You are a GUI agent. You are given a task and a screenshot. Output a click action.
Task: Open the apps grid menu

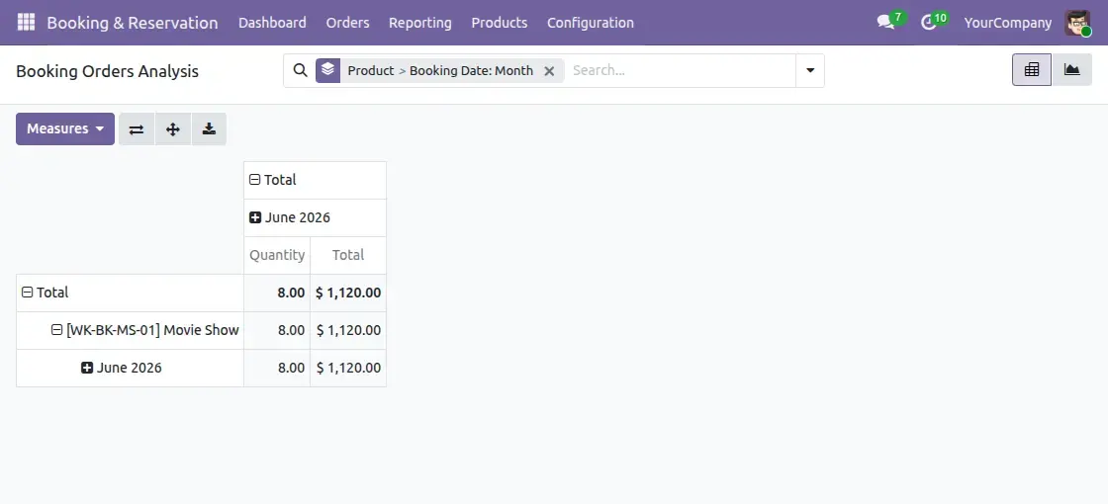point(26,22)
